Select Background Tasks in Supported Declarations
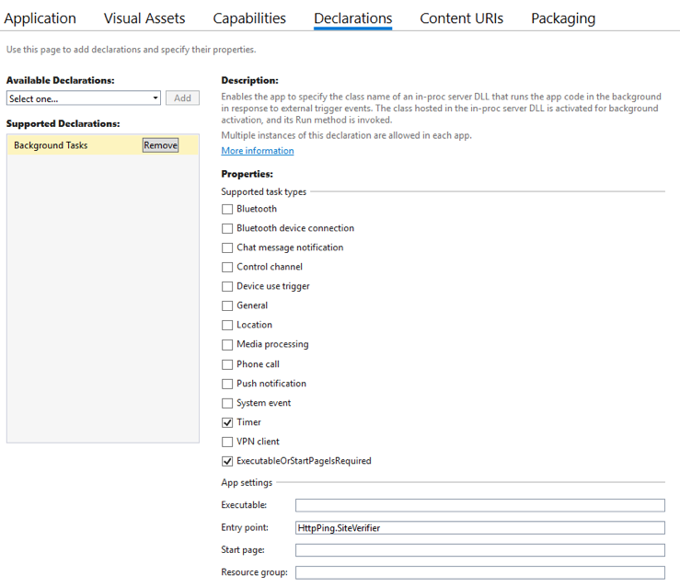Viewport: 680px width, 587px height. click(x=52, y=145)
